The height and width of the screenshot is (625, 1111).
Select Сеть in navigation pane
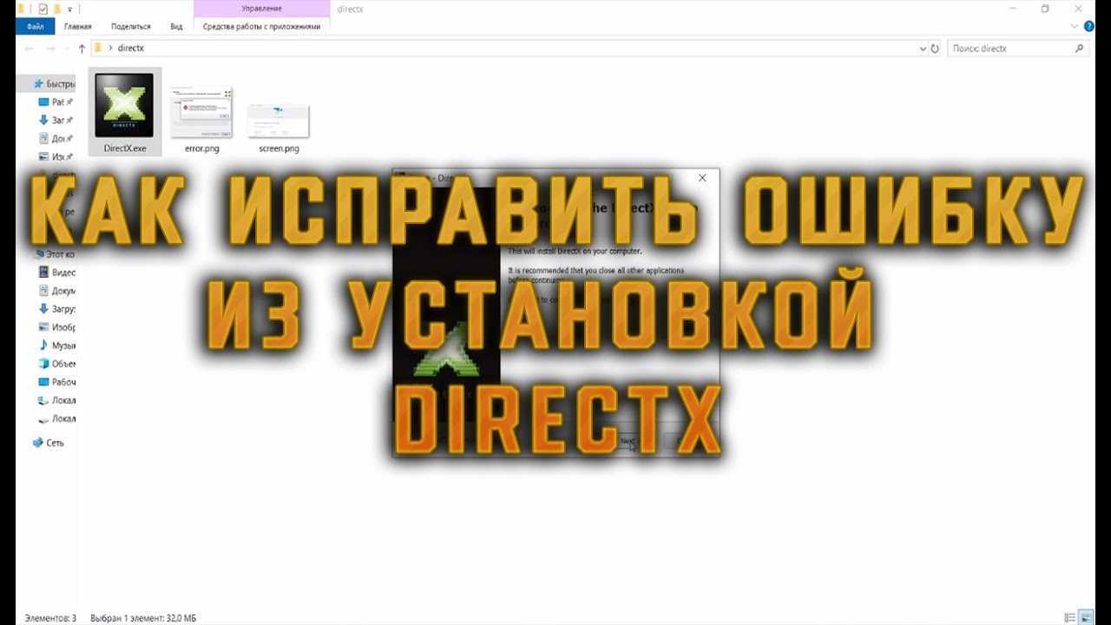point(48,443)
